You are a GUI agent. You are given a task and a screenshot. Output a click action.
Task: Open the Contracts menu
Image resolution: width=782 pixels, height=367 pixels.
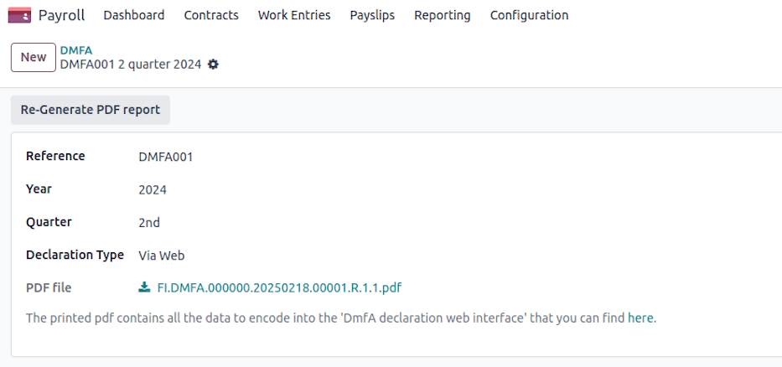point(211,15)
